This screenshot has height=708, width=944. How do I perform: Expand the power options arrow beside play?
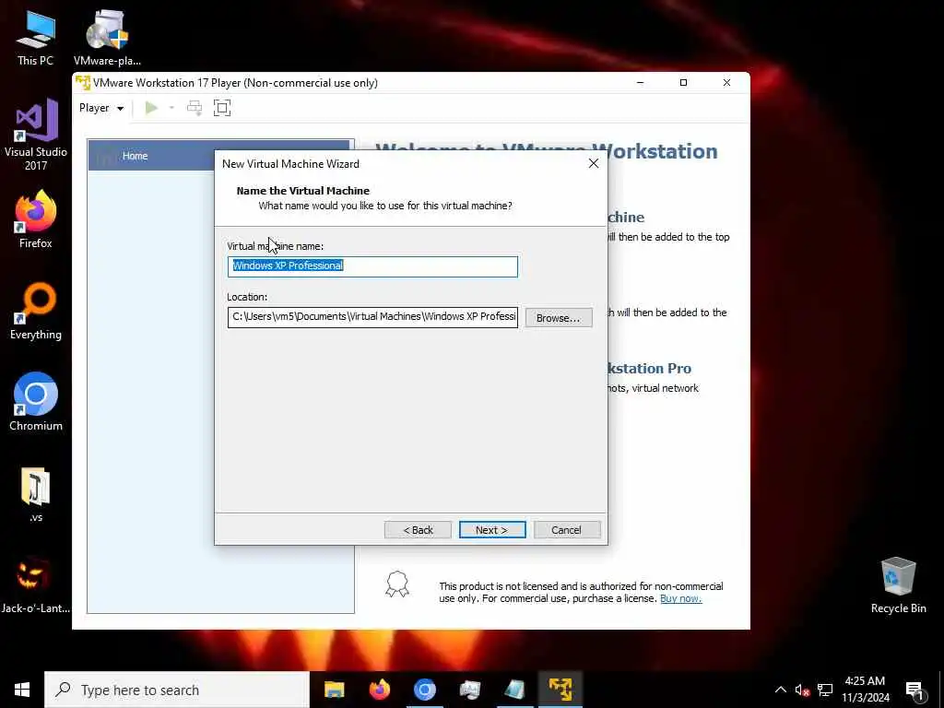(171, 108)
